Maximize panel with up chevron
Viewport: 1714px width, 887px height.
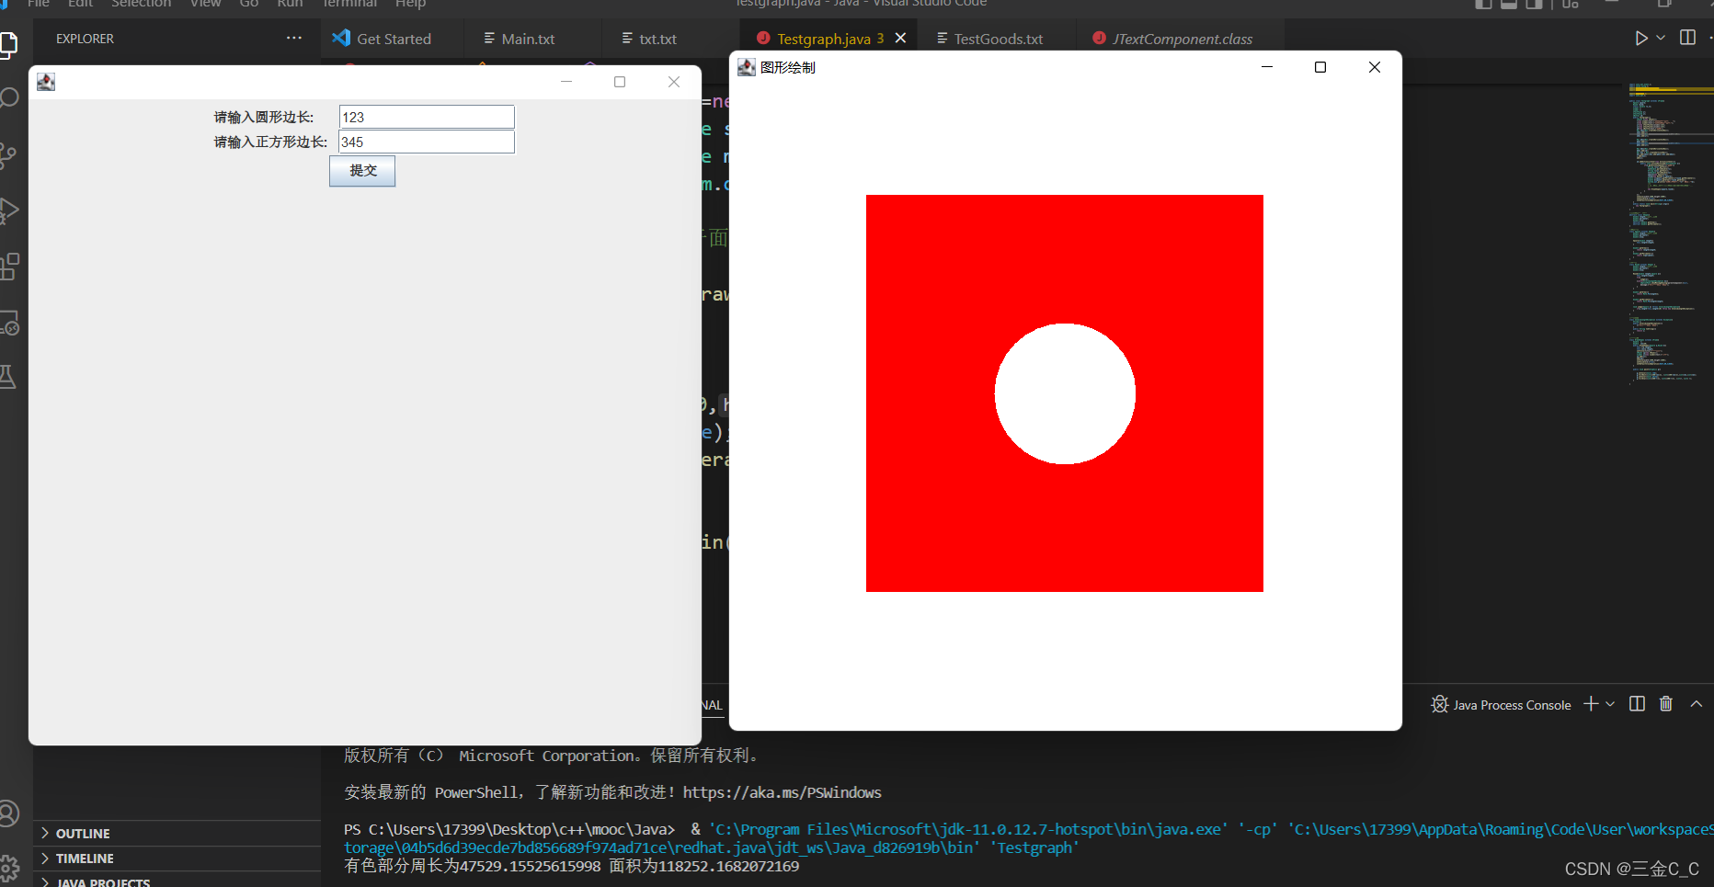[x=1697, y=704]
